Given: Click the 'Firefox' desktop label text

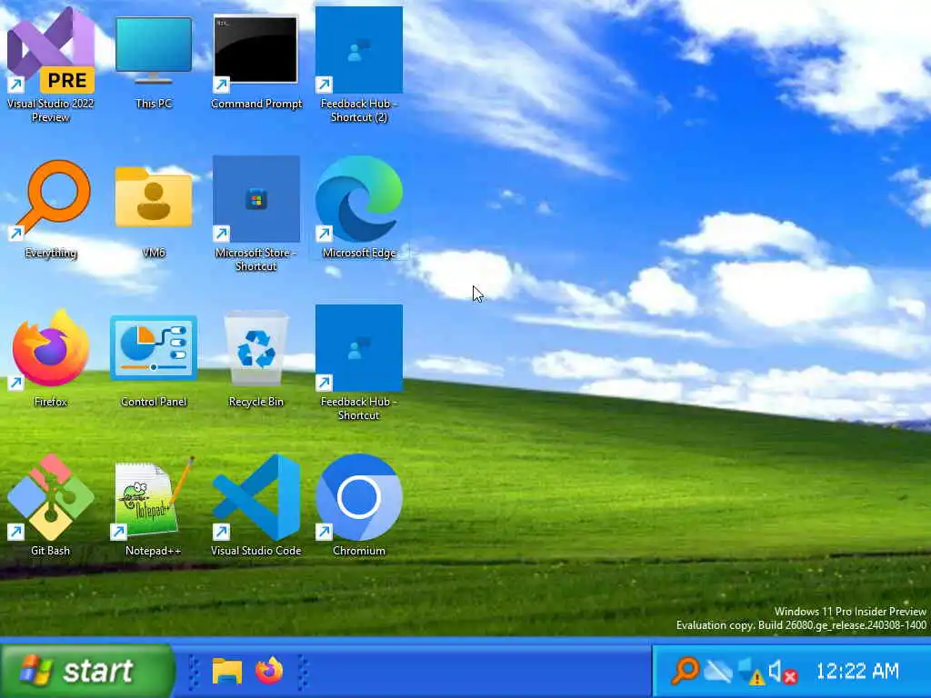Looking at the screenshot, I should [x=51, y=402].
